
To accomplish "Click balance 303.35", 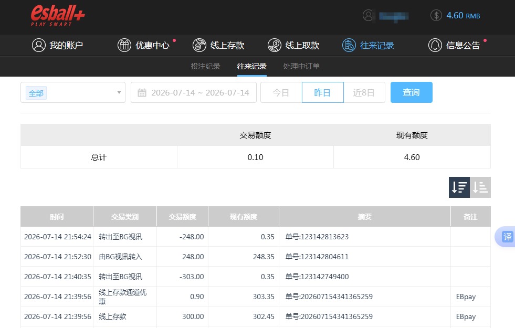I will click(x=264, y=297).
